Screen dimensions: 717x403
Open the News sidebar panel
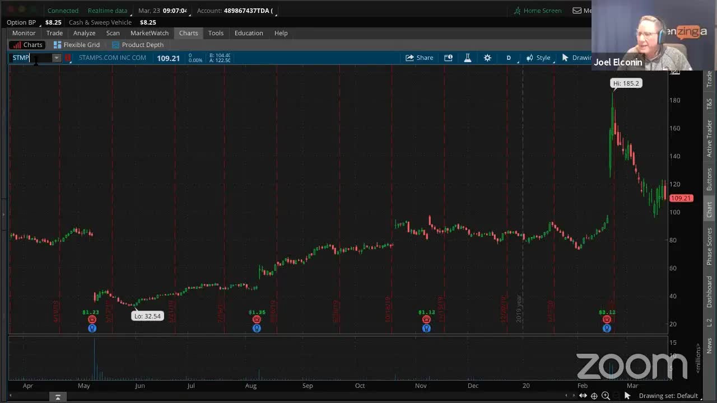709,345
